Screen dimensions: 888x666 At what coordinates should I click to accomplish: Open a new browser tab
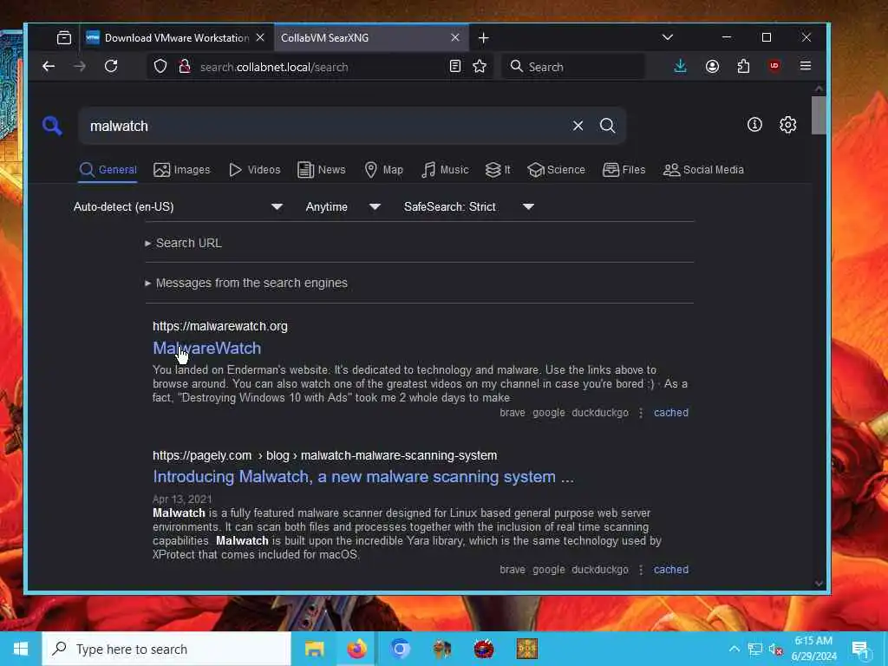483,38
